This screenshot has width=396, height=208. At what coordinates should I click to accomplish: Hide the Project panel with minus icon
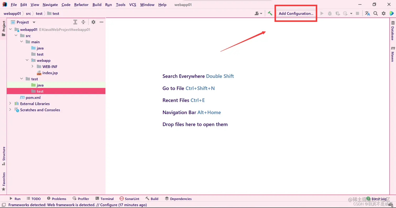point(102,22)
